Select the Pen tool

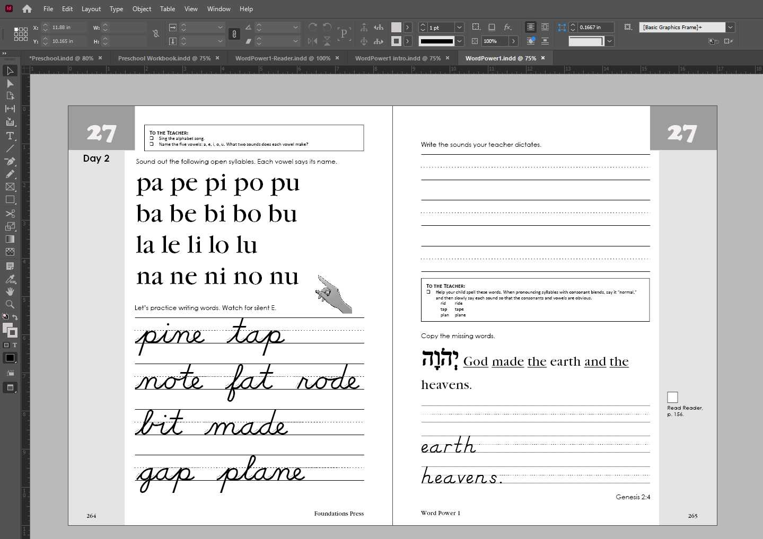coord(10,161)
